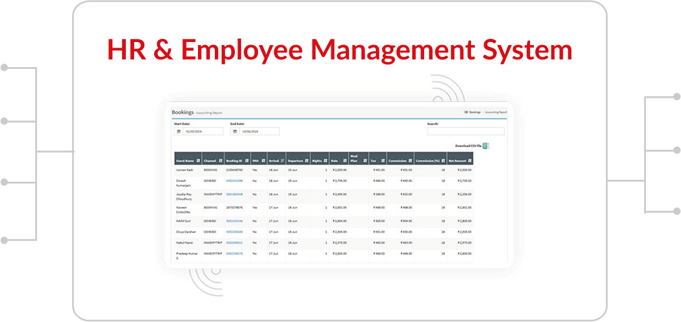681x322 pixels.
Task: Open Joydip Roy Choudhury's booking ID link
Action: pos(234,194)
